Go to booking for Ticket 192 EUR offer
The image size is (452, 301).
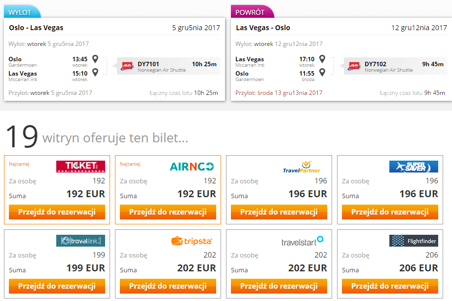[57, 212]
